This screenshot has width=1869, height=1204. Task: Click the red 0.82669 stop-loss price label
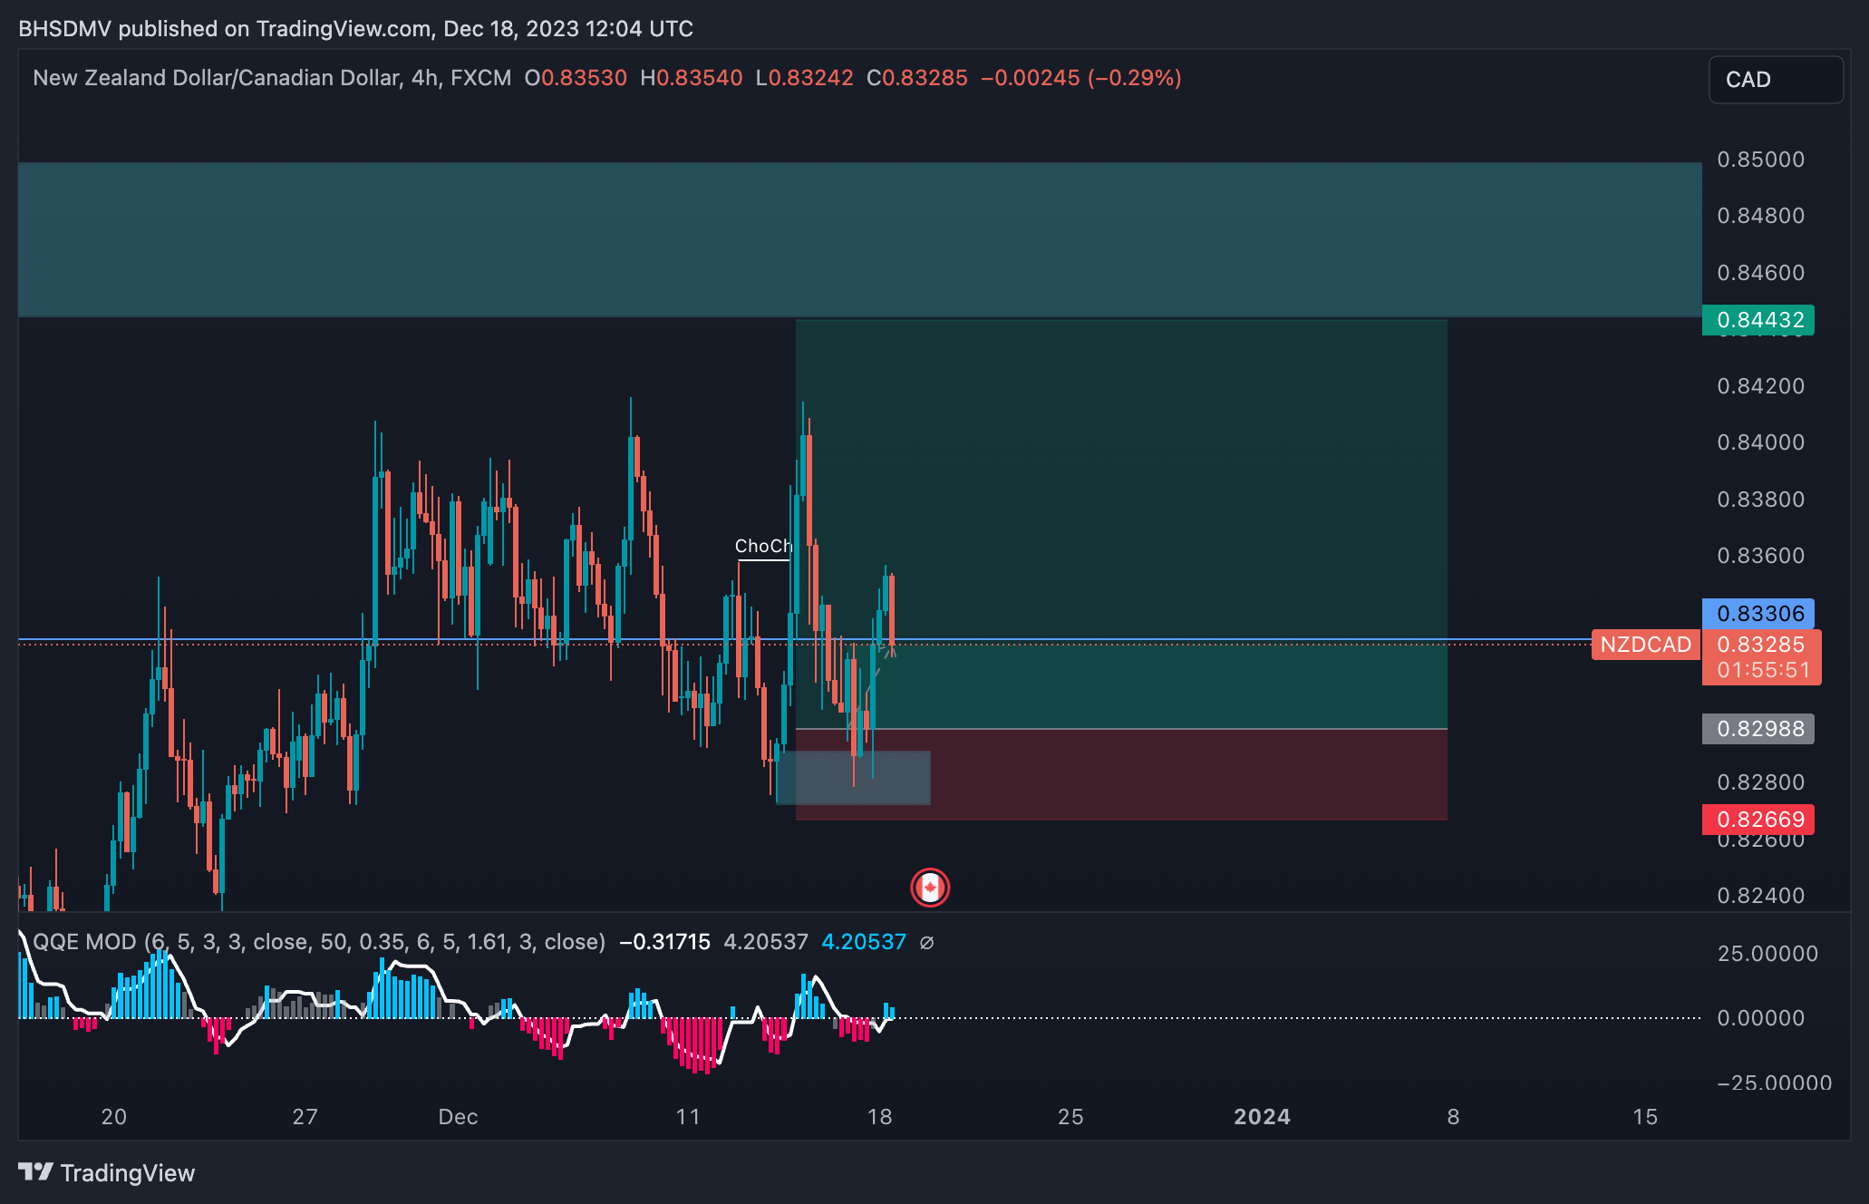point(1758,820)
